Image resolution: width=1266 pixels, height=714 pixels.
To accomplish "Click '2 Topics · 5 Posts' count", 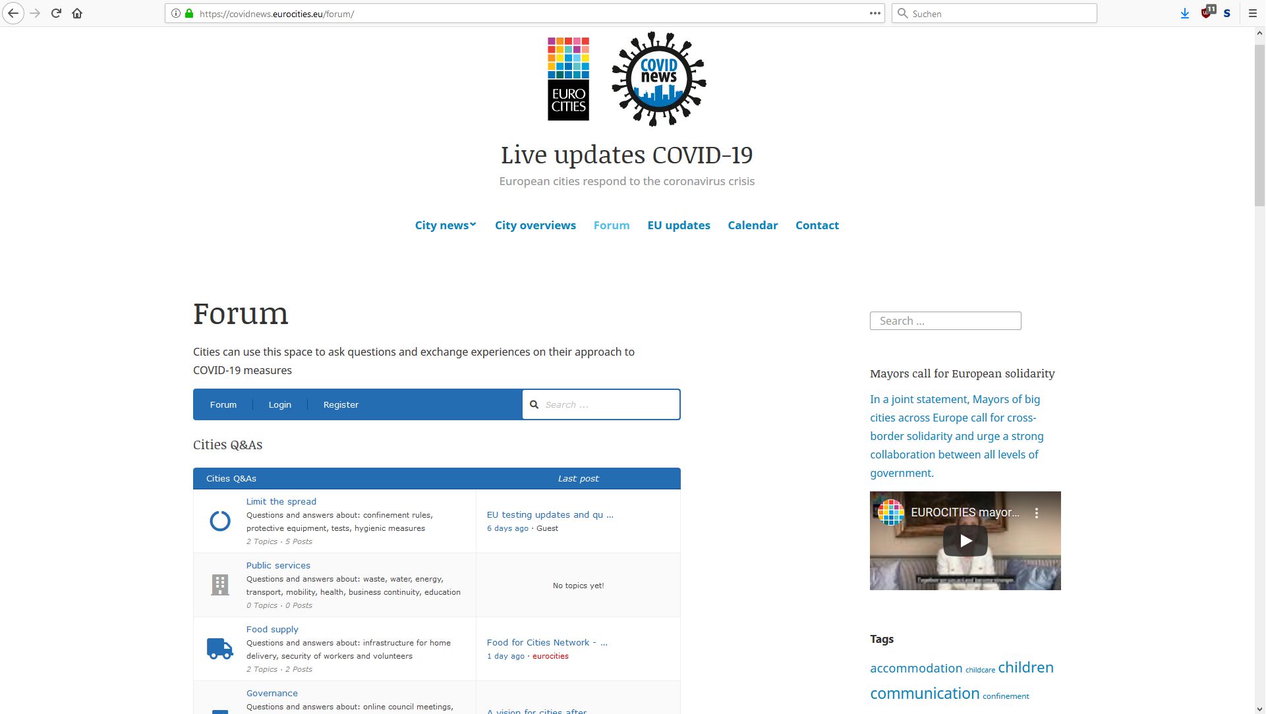I will [279, 541].
